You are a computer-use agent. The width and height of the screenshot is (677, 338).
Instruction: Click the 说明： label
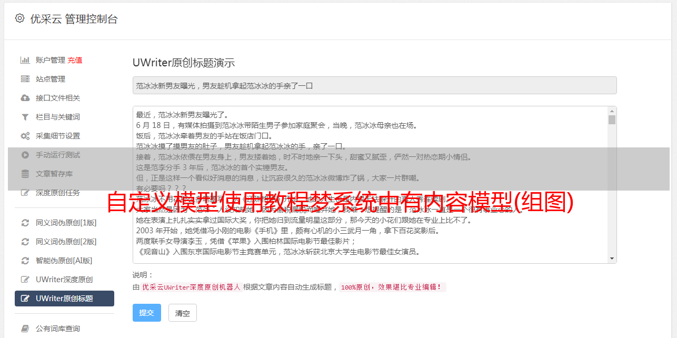(143, 275)
